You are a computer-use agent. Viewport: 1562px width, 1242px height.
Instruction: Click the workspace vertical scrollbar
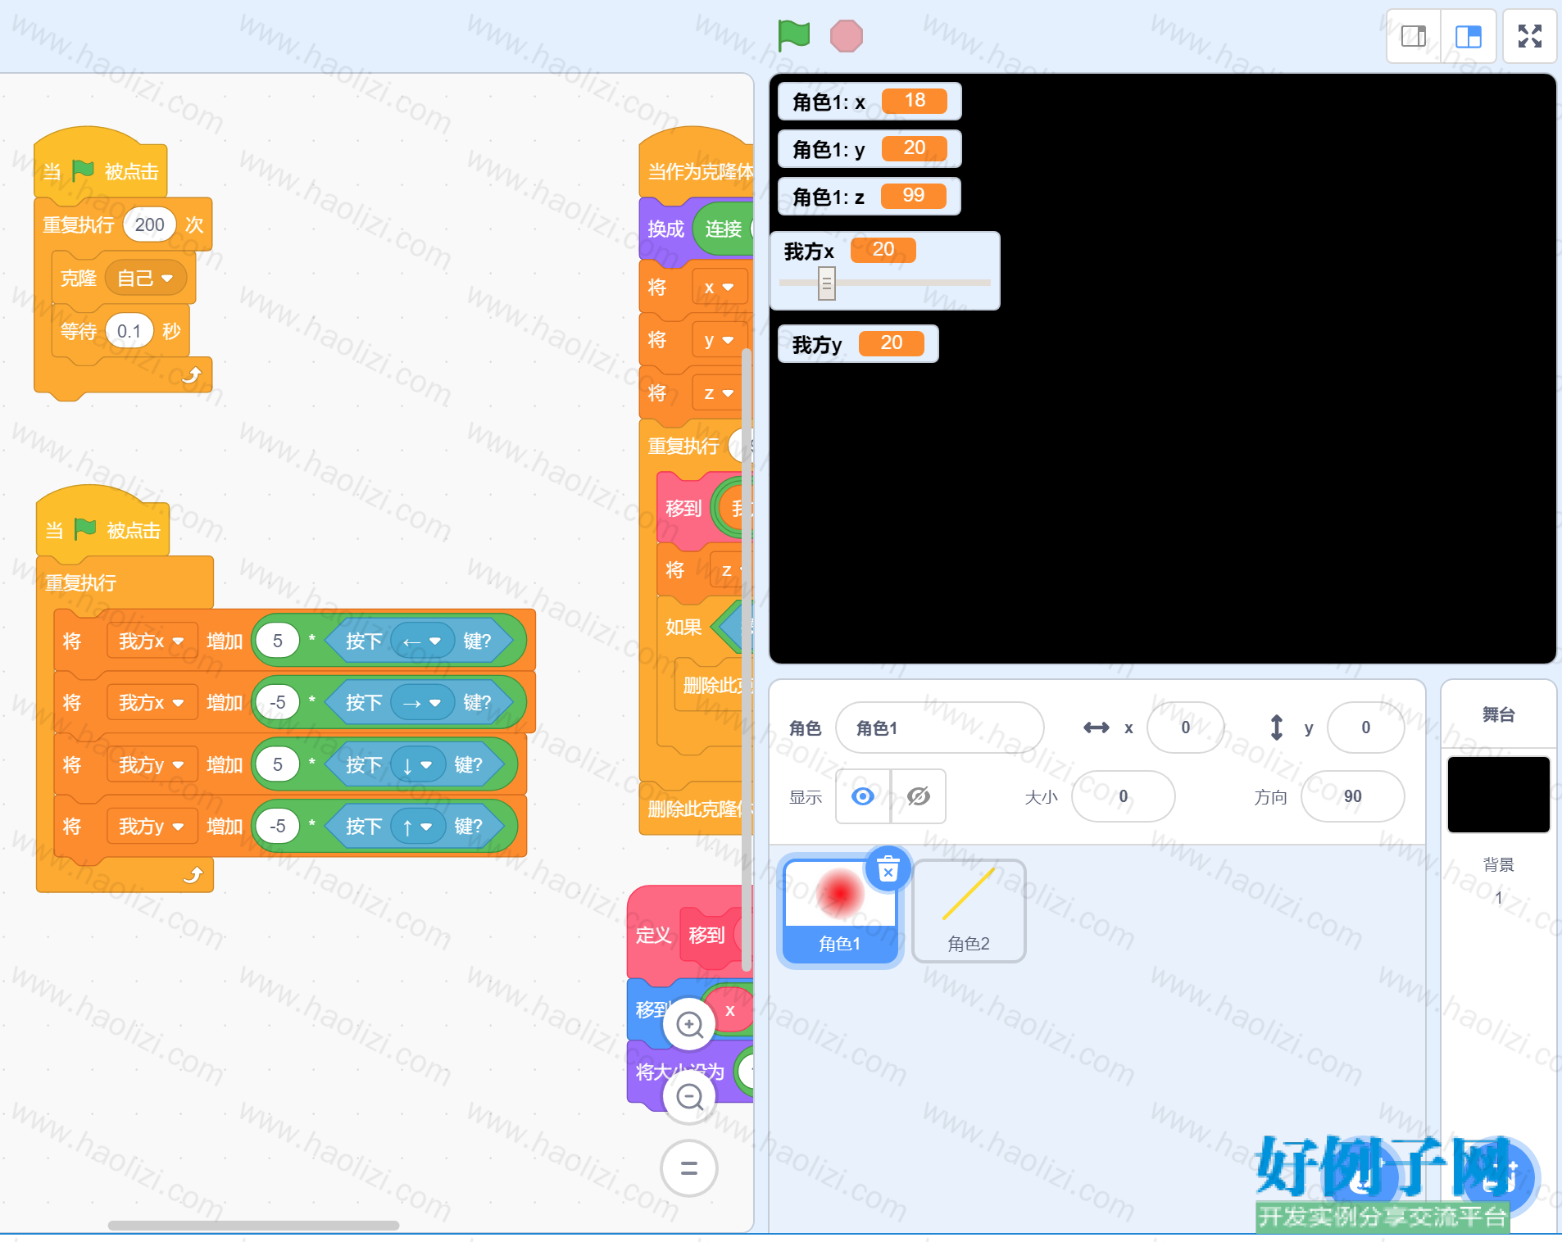tap(747, 660)
